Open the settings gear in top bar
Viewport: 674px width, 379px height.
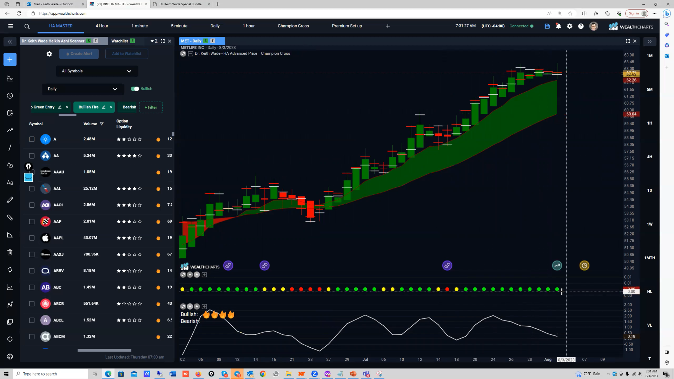coord(569,26)
